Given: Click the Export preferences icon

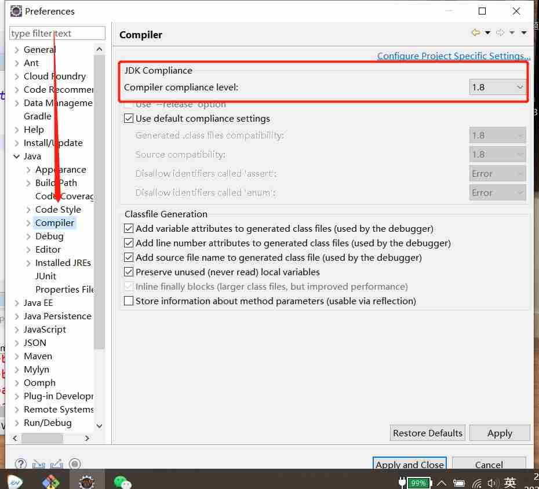Looking at the screenshot, I should coord(56,464).
